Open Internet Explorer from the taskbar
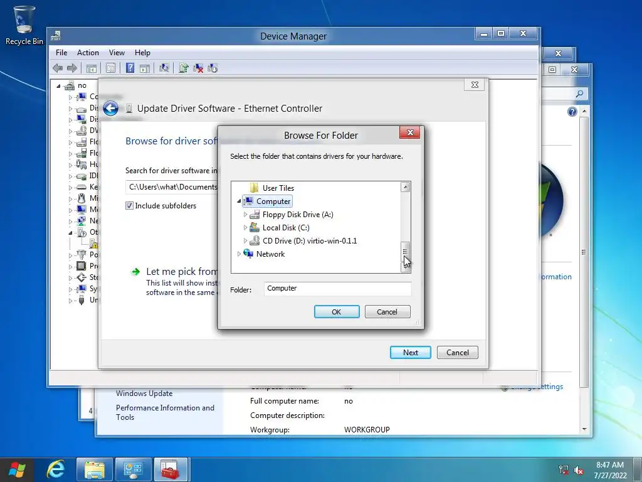 click(x=56, y=469)
